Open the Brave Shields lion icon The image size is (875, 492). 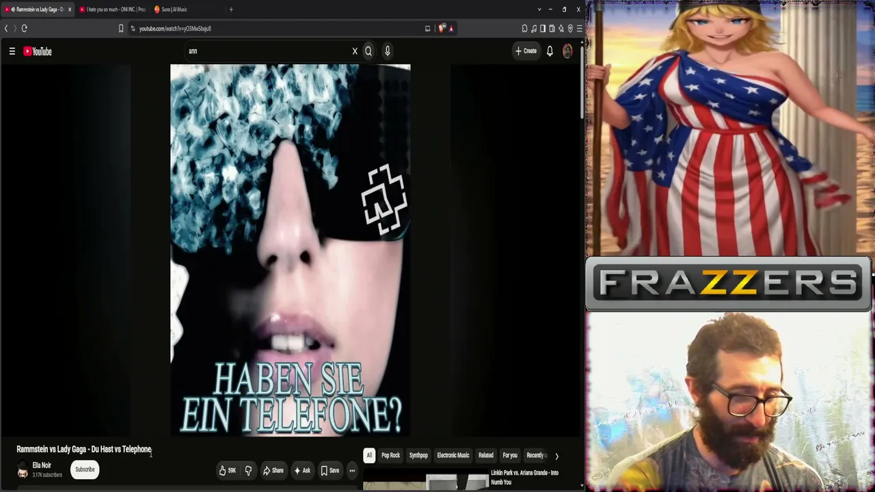(x=442, y=28)
